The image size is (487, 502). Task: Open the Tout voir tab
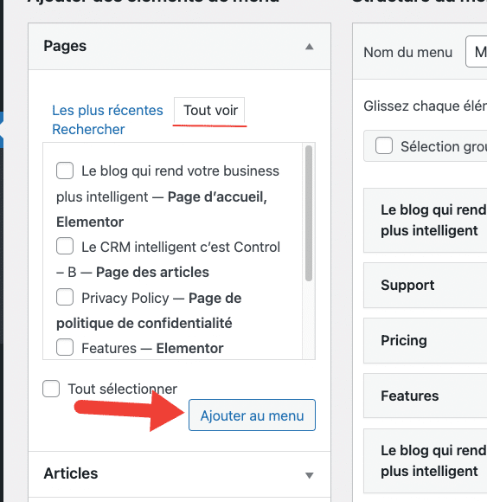[x=210, y=111]
